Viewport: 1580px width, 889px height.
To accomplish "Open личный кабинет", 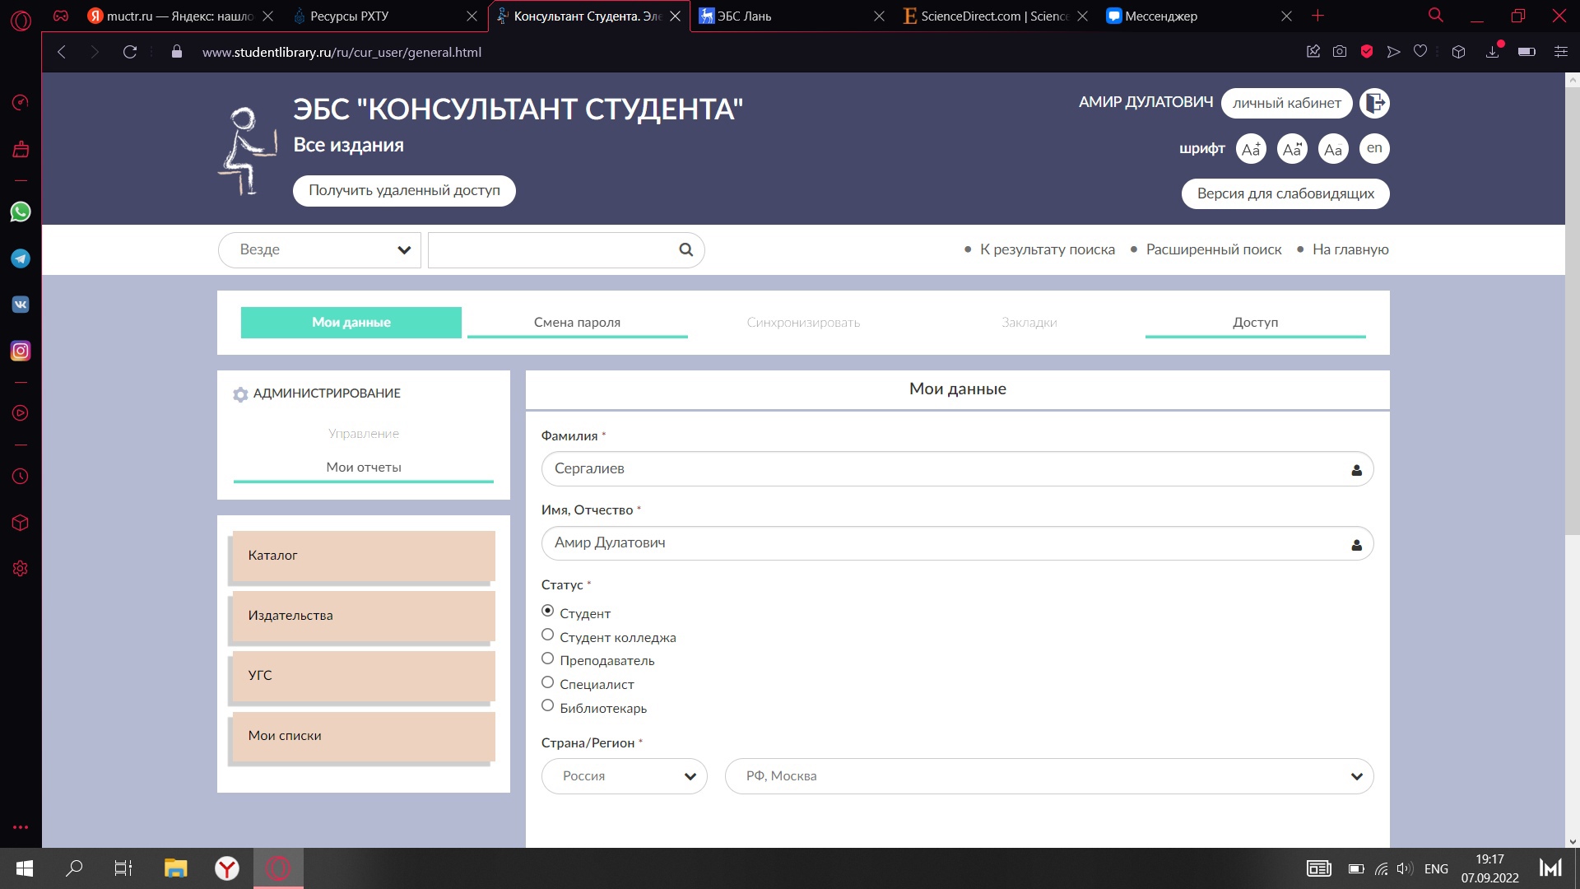I will pos(1287,104).
